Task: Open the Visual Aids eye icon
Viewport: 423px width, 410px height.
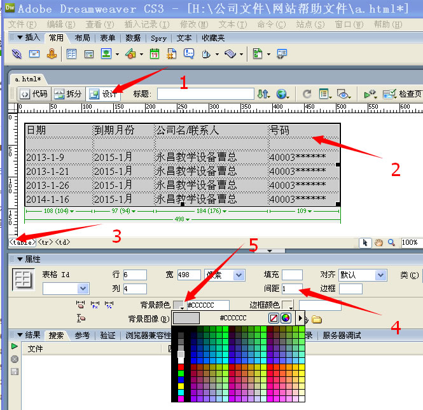Action: pyautogui.click(x=343, y=94)
